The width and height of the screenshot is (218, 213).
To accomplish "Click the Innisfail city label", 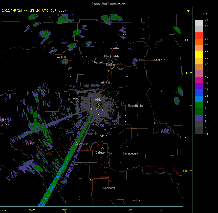I will click(105, 82).
